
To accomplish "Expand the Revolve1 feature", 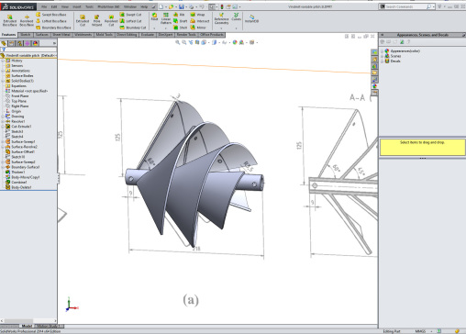I will click(x=3, y=121).
